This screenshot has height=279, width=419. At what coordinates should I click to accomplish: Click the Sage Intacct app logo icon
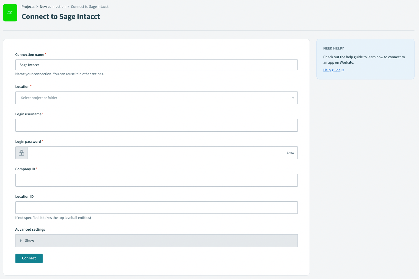click(x=10, y=13)
